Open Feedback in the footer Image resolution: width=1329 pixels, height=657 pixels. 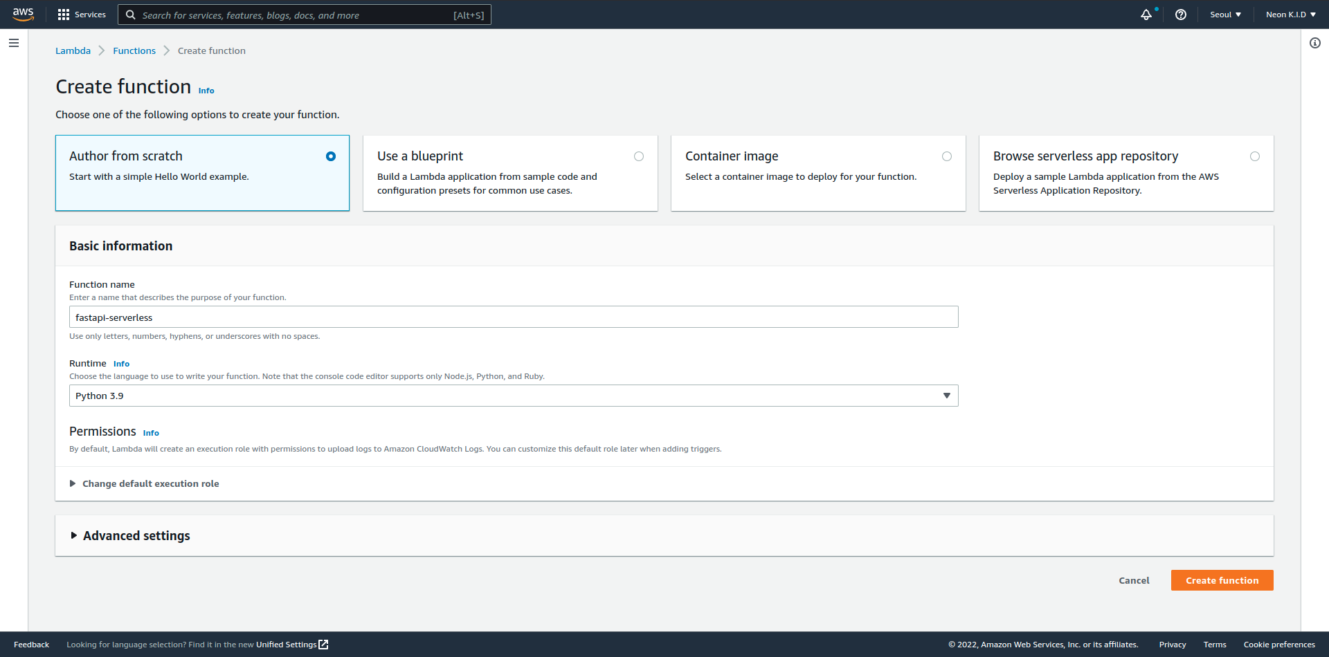(x=31, y=645)
